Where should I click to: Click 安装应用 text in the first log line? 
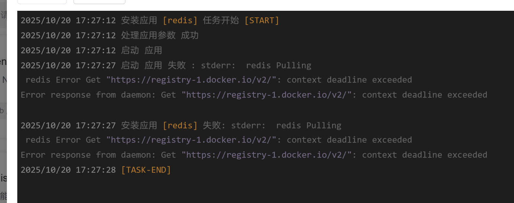pos(139,21)
